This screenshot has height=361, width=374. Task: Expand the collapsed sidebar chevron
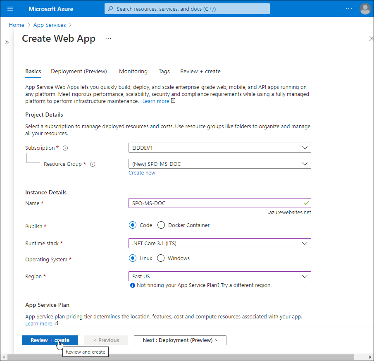[x=7, y=42]
